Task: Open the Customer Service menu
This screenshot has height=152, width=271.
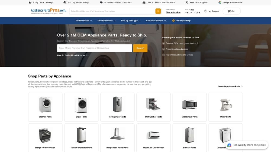Action: [x=156, y=21]
